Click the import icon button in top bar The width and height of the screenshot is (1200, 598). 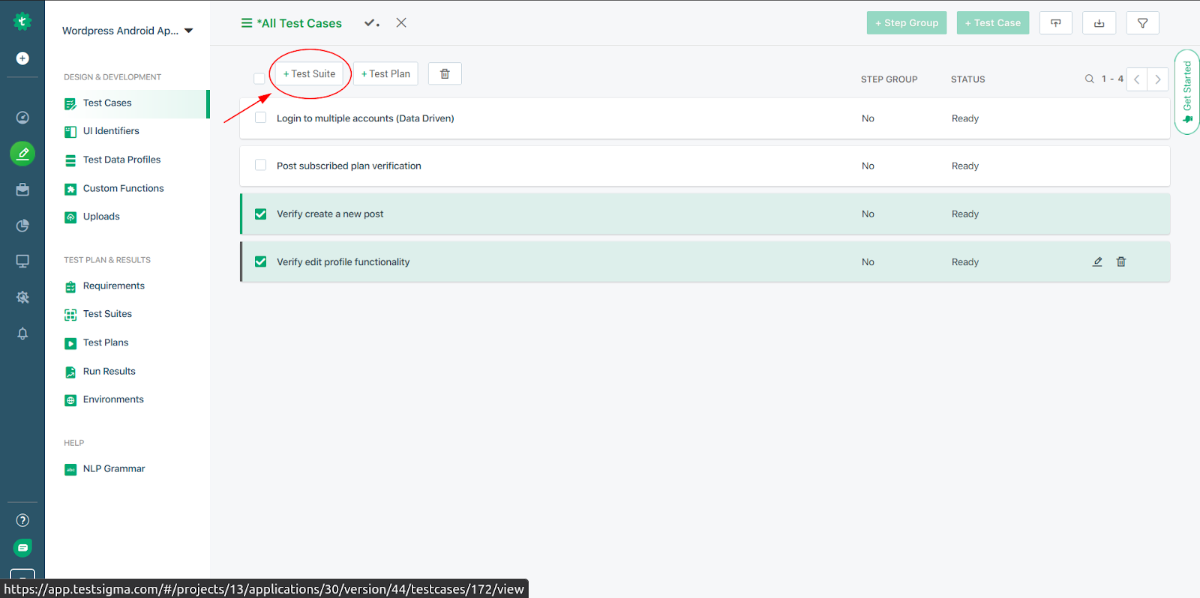click(1055, 23)
